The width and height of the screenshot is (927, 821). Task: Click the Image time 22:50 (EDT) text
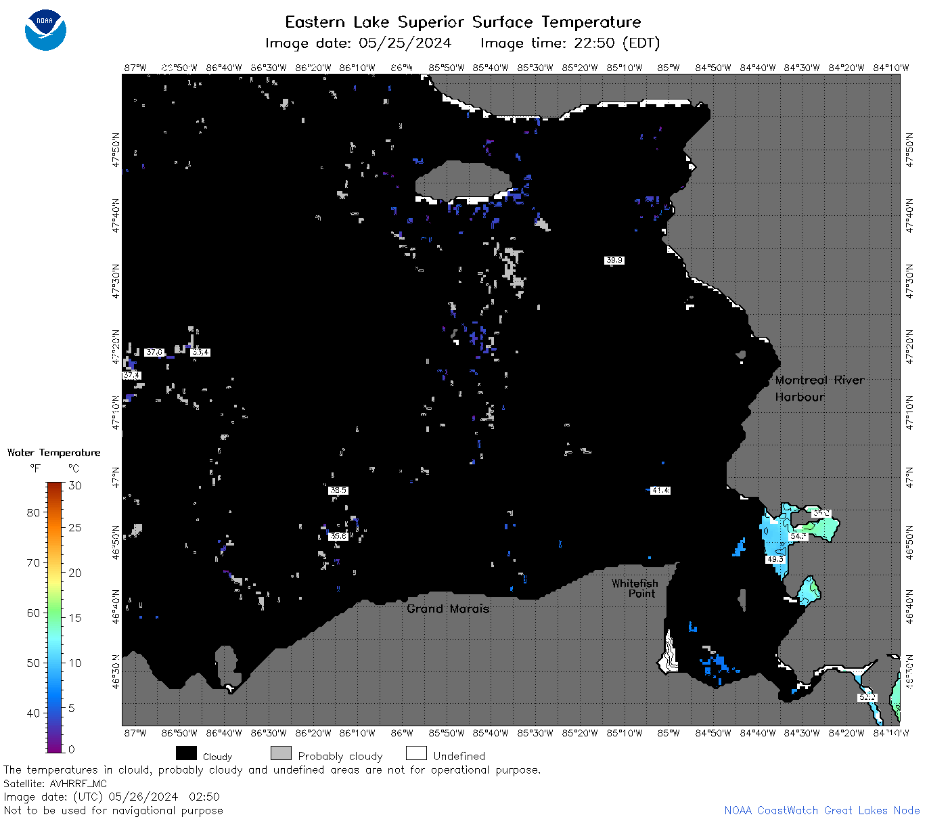[570, 43]
